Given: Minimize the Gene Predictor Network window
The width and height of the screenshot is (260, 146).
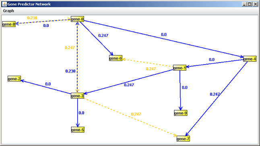Looking at the screenshot, I should click(244, 4).
